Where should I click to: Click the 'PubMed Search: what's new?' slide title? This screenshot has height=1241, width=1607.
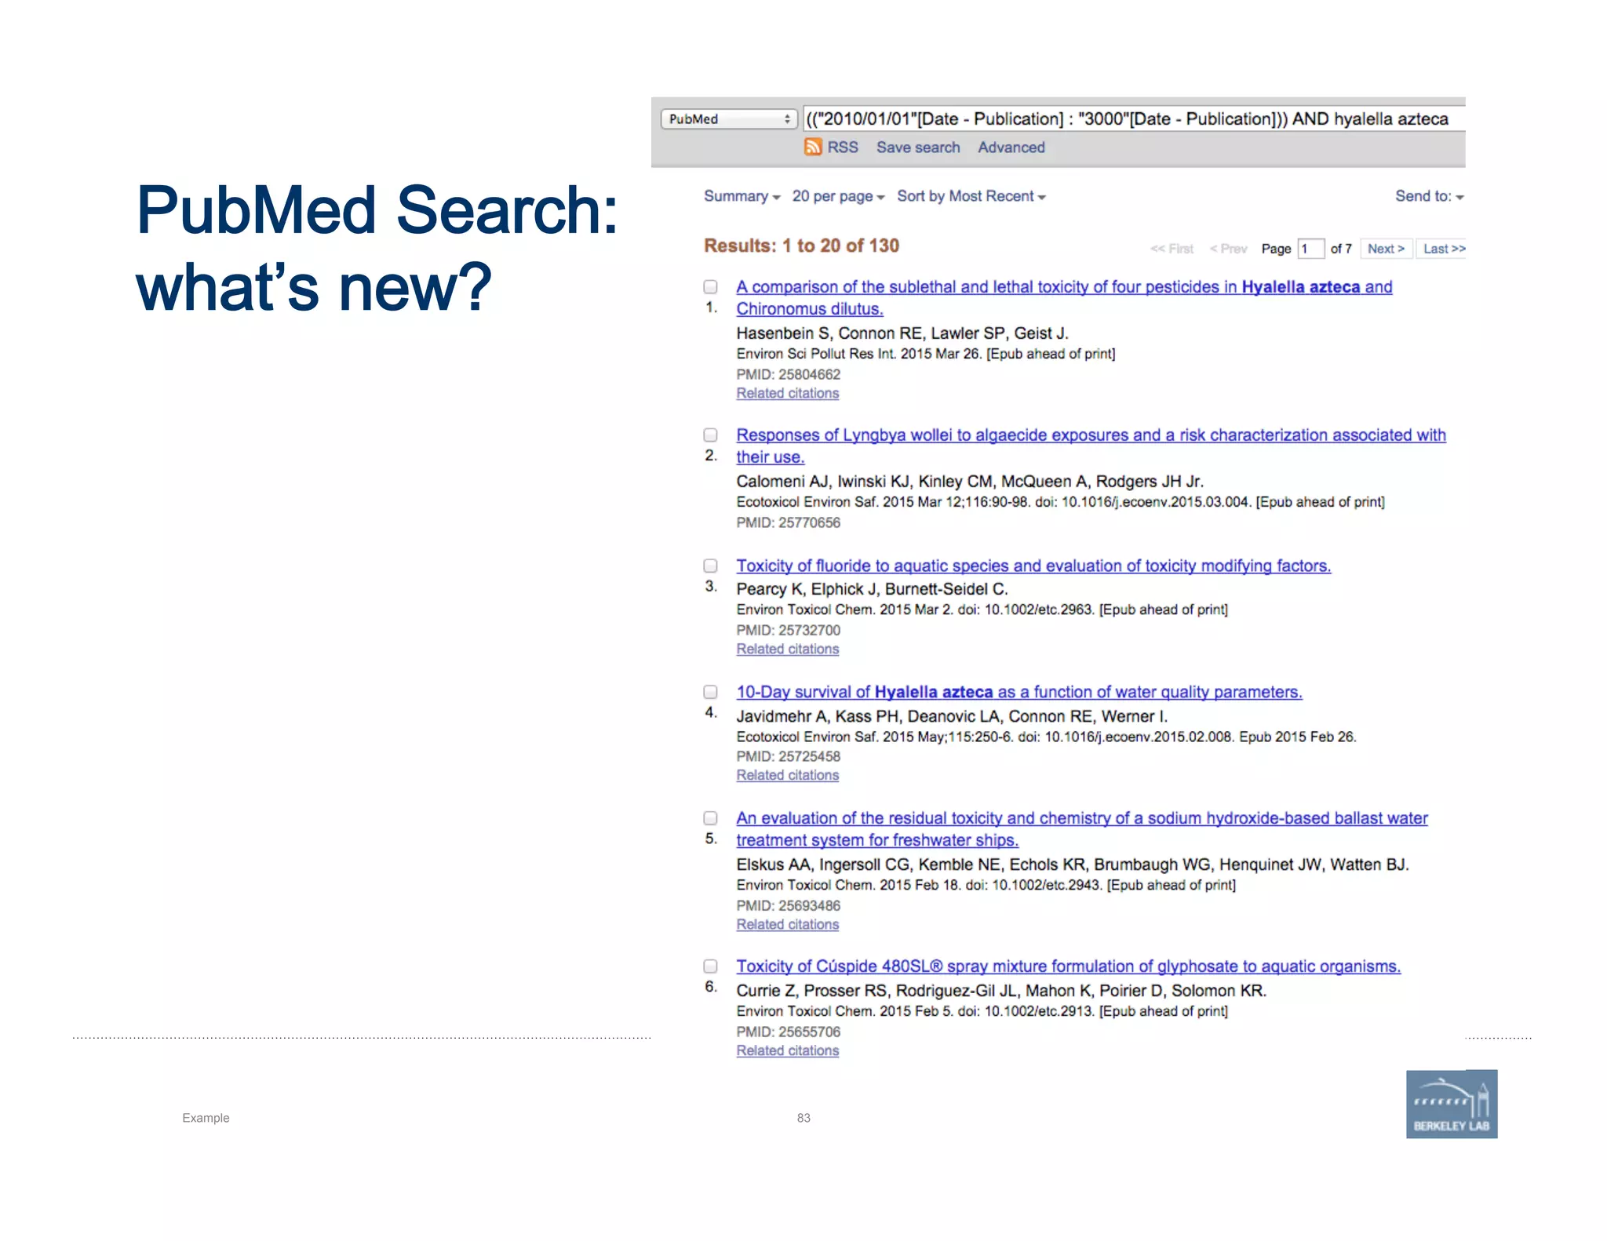click(x=377, y=248)
